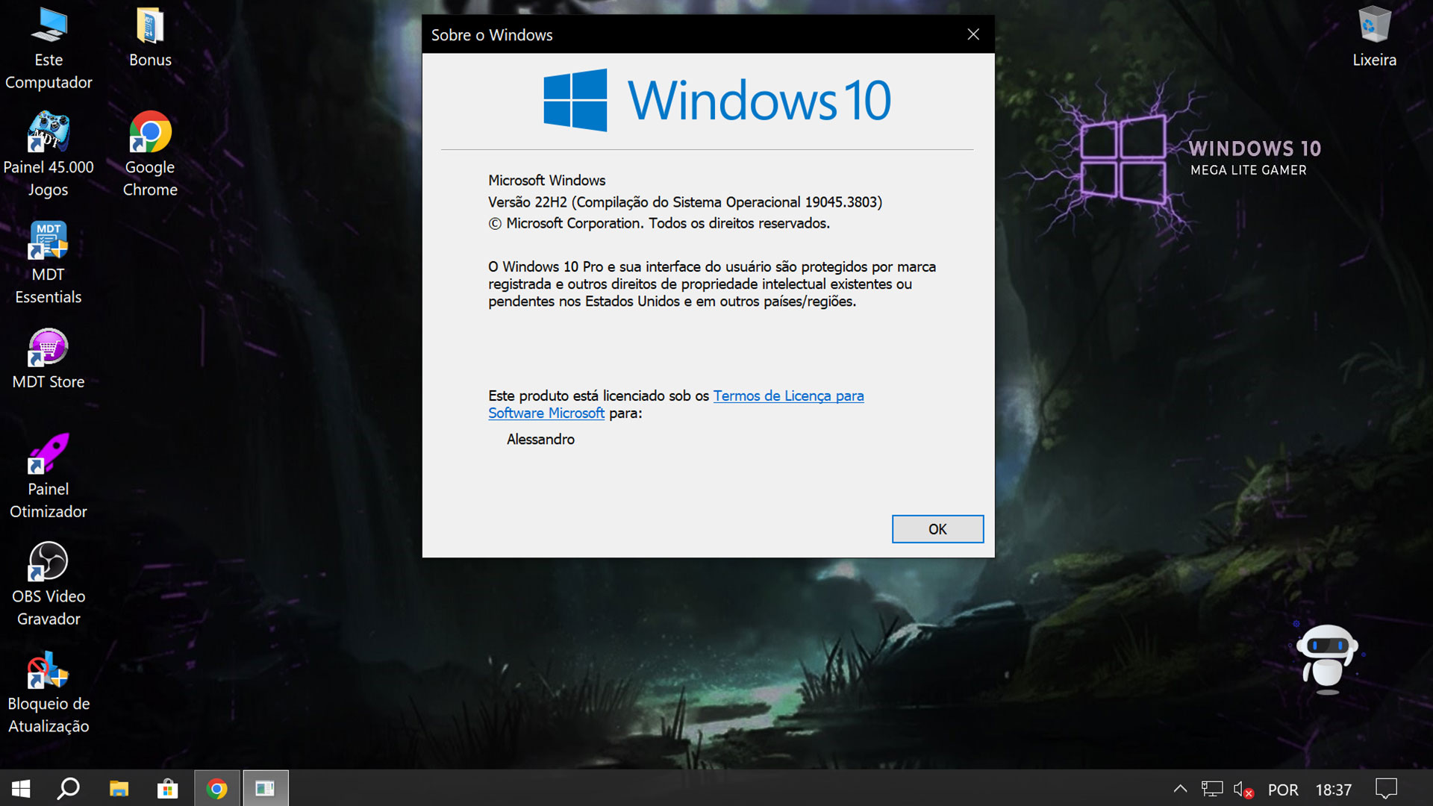The height and width of the screenshot is (806, 1433).
Task: Open the Lixeira recycle bin
Action: coord(1374,28)
